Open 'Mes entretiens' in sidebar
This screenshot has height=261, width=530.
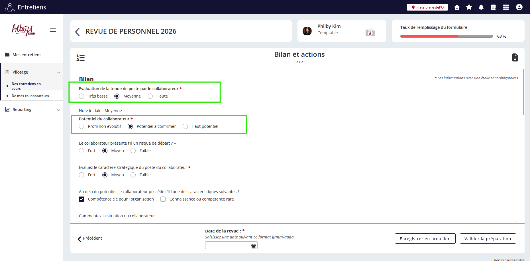point(27,55)
